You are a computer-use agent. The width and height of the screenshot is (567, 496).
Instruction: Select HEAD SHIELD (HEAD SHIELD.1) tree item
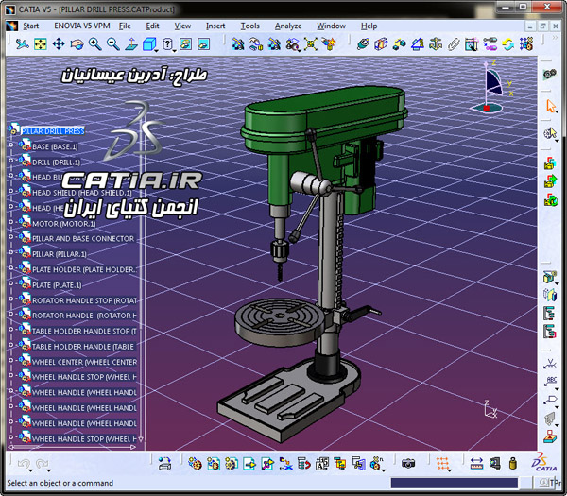pos(82,193)
